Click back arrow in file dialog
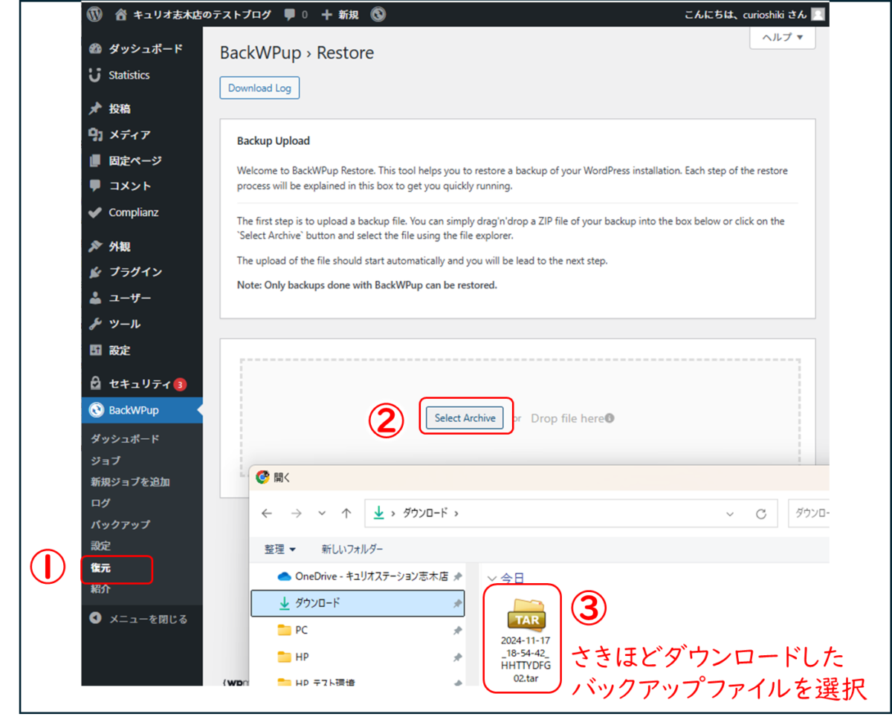Screen dimensions: 892x728 pos(267,513)
